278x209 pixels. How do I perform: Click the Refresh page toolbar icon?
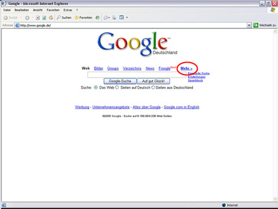tap(44, 18)
